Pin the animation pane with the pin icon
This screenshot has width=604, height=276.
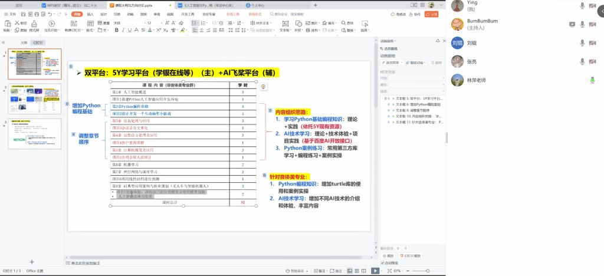pos(436,41)
